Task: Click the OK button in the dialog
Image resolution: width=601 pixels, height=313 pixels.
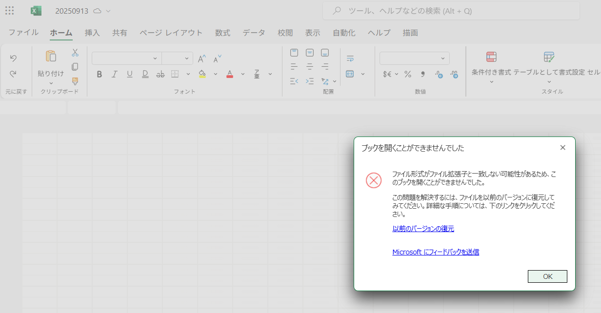Action: (547, 276)
